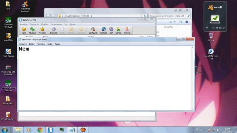Click the volume speaker tray icon
Image resolution: width=237 pixels, height=133 pixels.
pos(217,130)
